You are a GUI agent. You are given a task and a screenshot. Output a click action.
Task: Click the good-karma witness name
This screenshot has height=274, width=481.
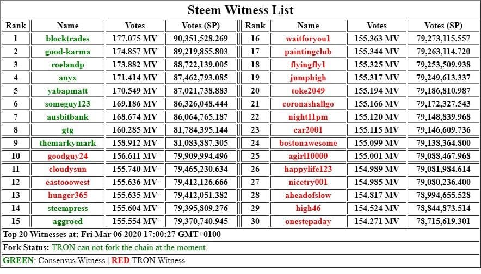point(67,52)
